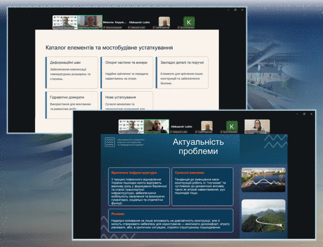Click the Гідравлічні домкрати card
323x247 pixels.
72,105
